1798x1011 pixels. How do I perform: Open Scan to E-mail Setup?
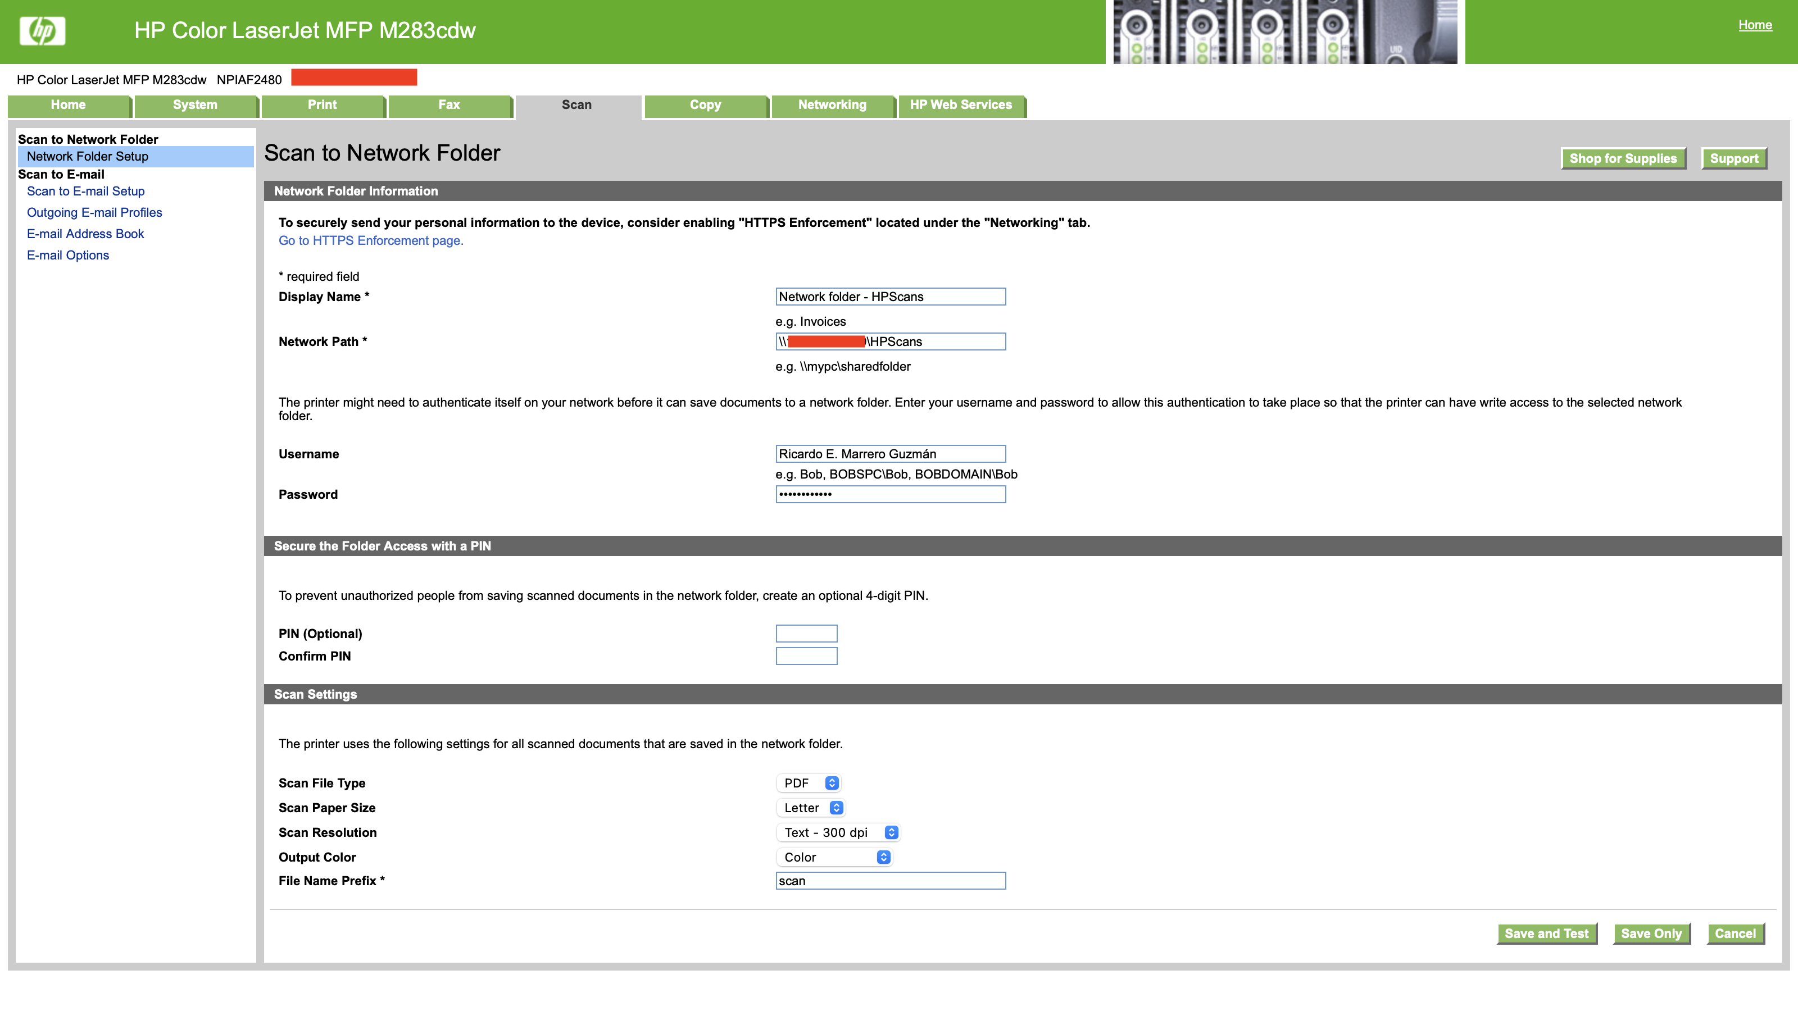coord(86,191)
